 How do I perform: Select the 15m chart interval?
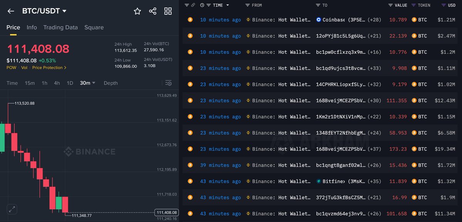[x=30, y=83]
